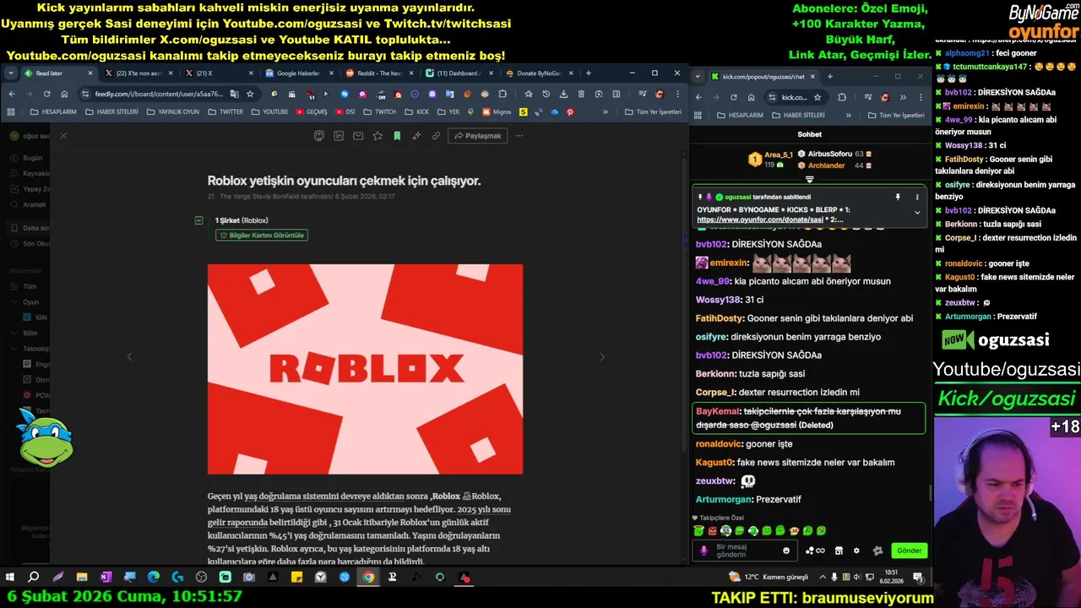Screen dimensions: 1081x608
Task: Open the tab search dropdown in Feedly window
Action: (x=10, y=73)
